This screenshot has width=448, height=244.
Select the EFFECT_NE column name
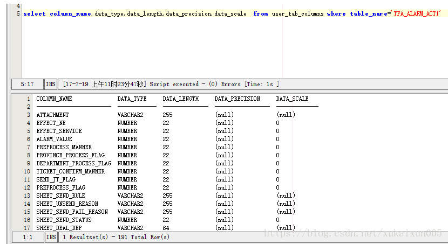click(x=51, y=123)
